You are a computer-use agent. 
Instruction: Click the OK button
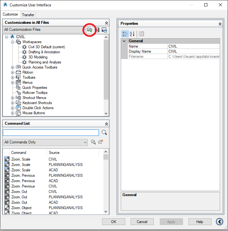click(114, 222)
